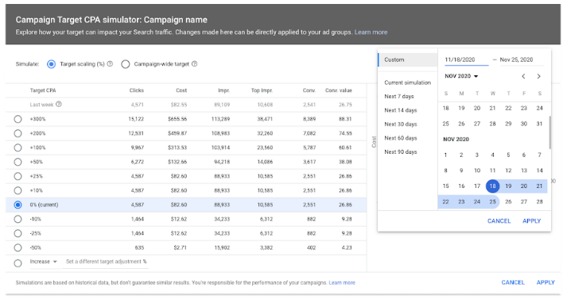Screen dimensions: 567x299
Task: Click help icon next to Target scaling (%)
Action: pos(110,63)
